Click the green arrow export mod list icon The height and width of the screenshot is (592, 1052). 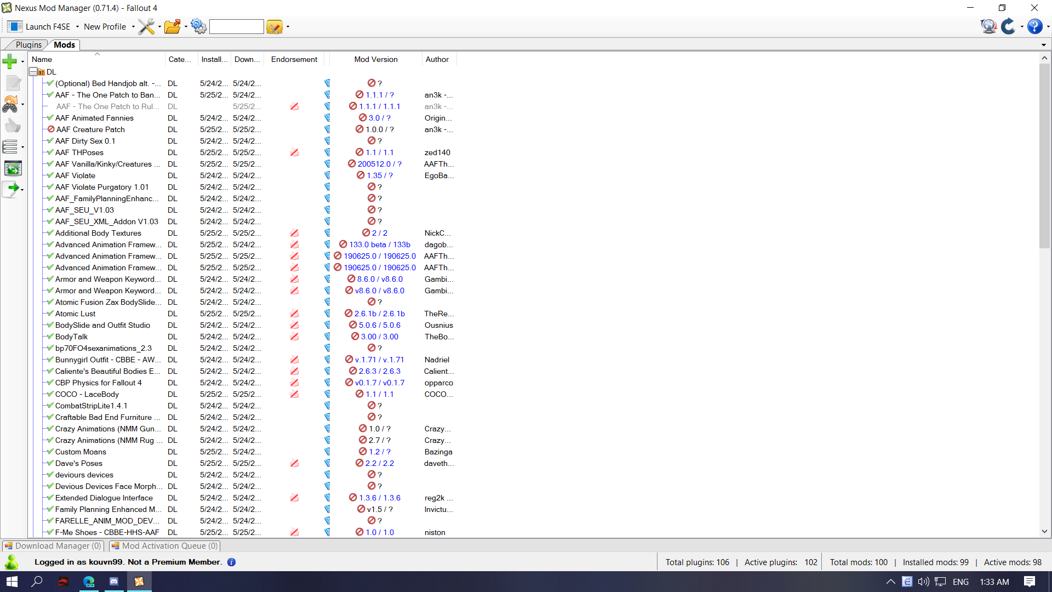click(11, 189)
